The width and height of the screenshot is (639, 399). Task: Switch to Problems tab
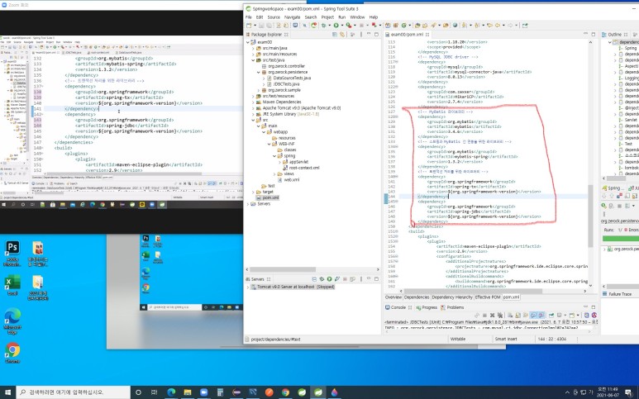[x=453, y=307]
